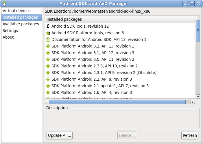Image resolution: width=203 pixels, height=144 pixels.
Task: Click the wrench icon for Android SDK Tools
Action: click(x=48, y=26)
